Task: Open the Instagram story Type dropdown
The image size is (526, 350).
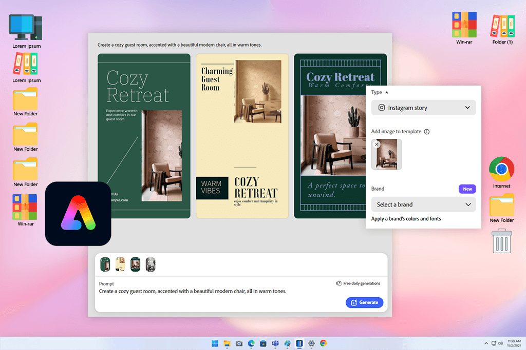Action: pyautogui.click(x=423, y=108)
